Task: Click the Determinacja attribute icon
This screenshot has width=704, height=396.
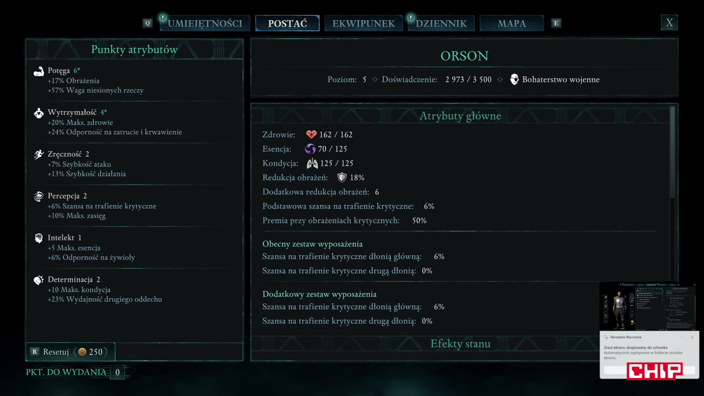Action: [x=39, y=280]
